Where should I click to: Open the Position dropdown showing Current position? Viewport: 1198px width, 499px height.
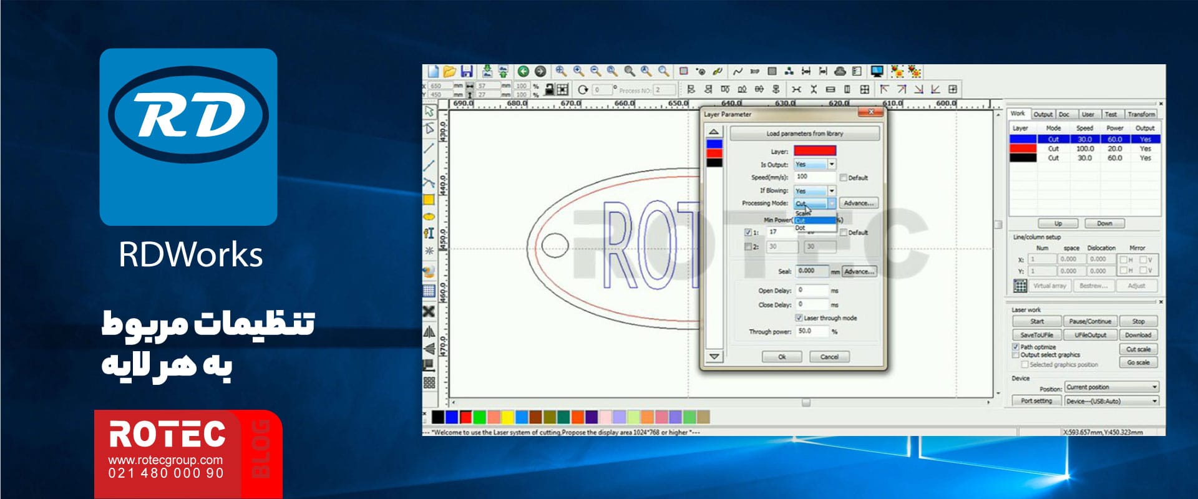1154,387
